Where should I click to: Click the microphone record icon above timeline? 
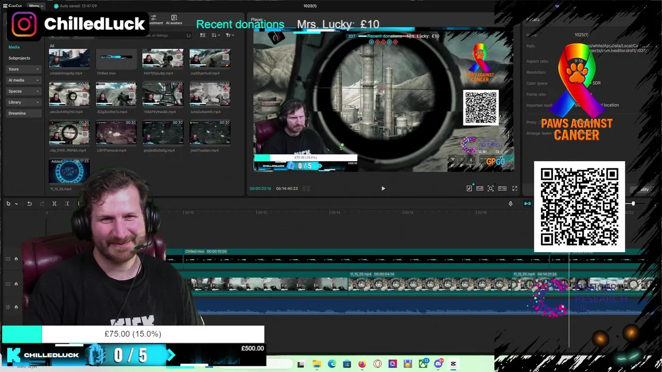coord(510,204)
